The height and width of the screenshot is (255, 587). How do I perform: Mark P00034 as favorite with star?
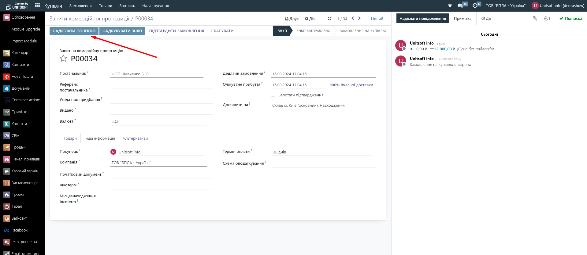pos(63,59)
